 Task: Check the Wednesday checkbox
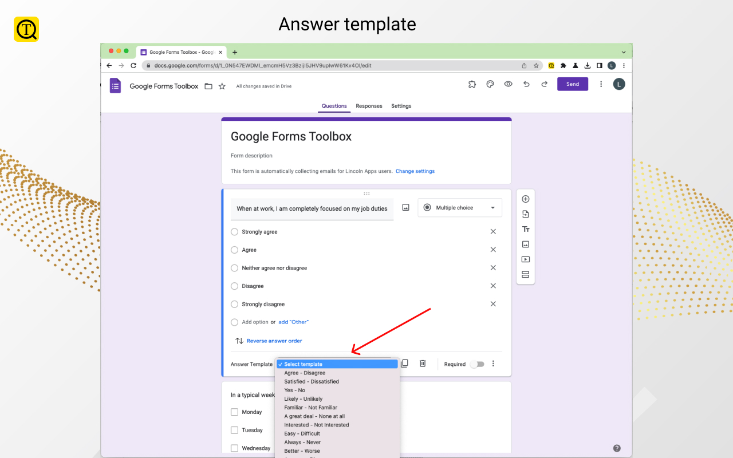(234, 448)
